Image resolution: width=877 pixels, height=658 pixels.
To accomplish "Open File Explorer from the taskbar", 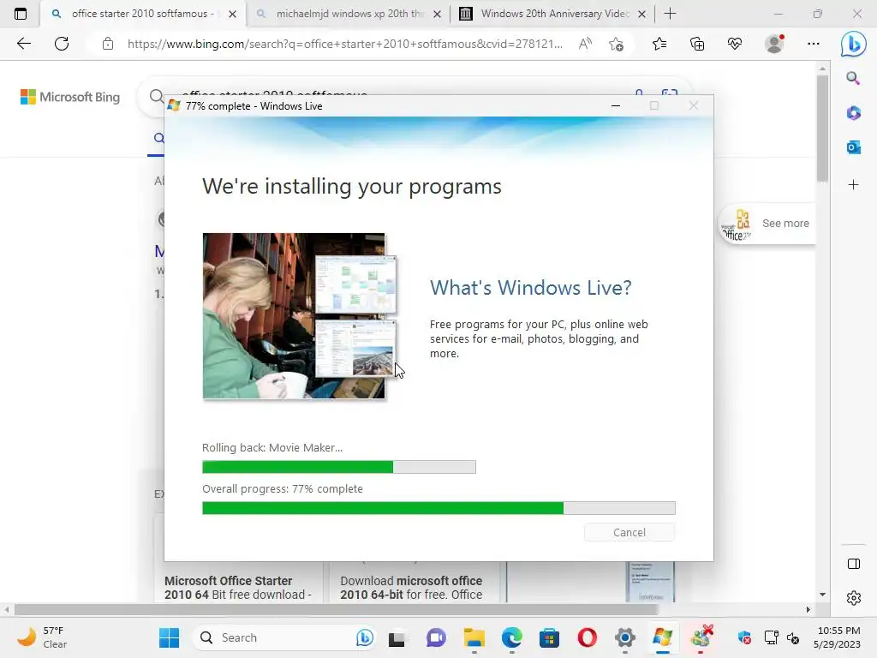I will (474, 637).
